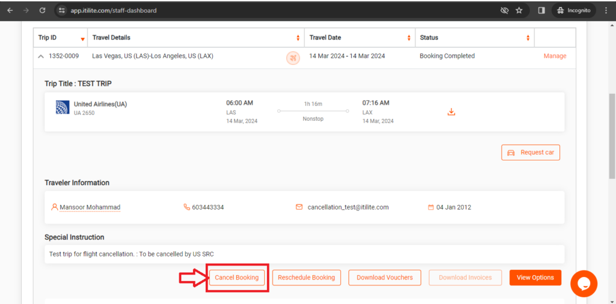Click the special instruction text line
The image size is (616, 304).
(x=132, y=254)
